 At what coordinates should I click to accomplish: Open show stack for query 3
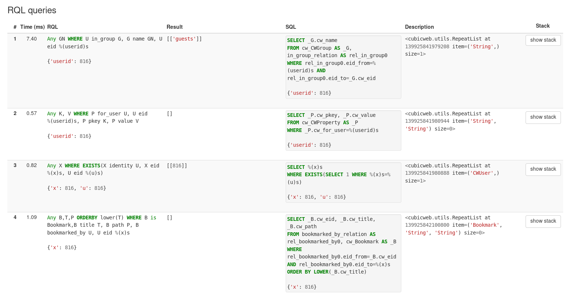[543, 169]
